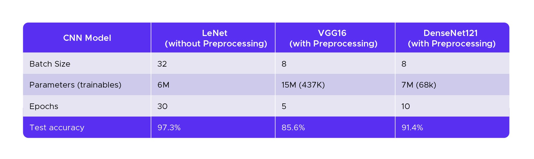Screen dimensions: 534x159
Task: Select the 91.4% test accuracy cell
Action: (x=412, y=128)
